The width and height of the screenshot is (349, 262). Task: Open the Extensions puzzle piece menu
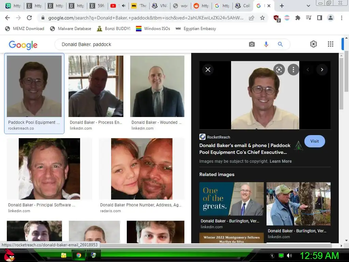click(298, 18)
